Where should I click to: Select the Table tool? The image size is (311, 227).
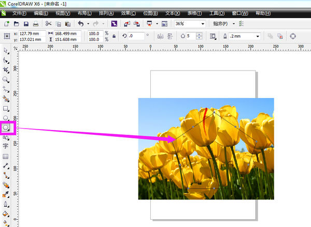point(6,156)
